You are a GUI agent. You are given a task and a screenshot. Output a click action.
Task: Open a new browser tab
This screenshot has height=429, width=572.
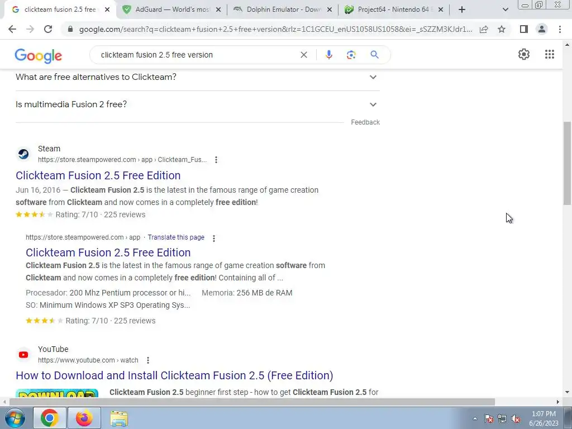click(462, 9)
